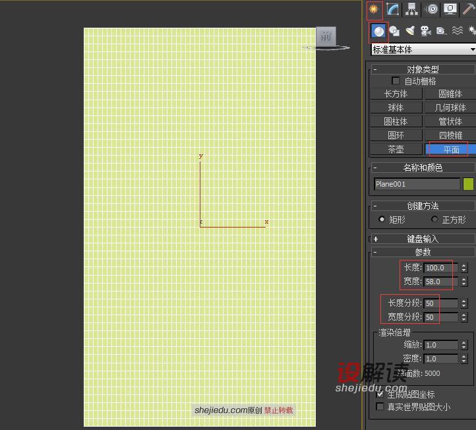Viewport: 476px width, 430px height.
Task: Open the 标准基本体 primitive type dropdown
Action: [423, 49]
